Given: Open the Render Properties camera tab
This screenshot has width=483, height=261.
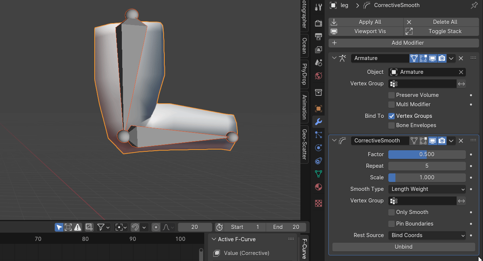Looking at the screenshot, I should coord(318,23).
